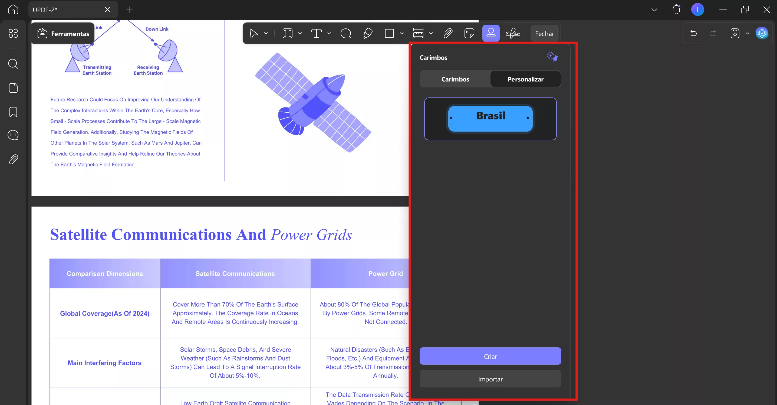Screen dimensions: 777x405
Task: Switch to the Carimbos tab
Action: [x=455, y=79]
